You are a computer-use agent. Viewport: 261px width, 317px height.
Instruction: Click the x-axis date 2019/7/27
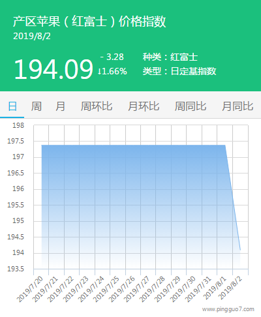[137, 289]
